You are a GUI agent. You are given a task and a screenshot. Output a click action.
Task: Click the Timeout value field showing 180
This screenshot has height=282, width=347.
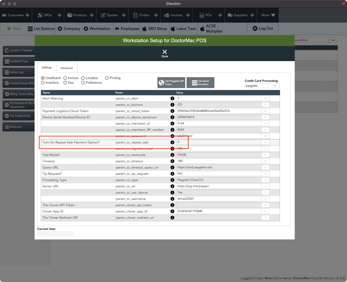[x=219, y=161]
